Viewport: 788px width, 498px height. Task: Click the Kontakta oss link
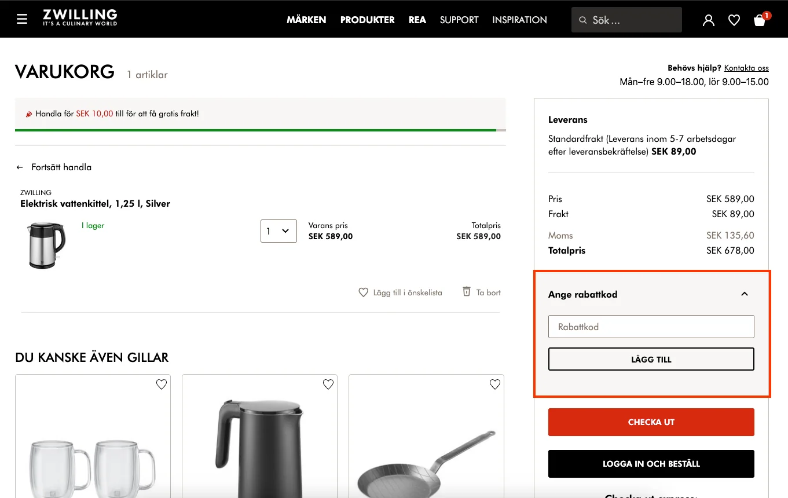tap(746, 68)
